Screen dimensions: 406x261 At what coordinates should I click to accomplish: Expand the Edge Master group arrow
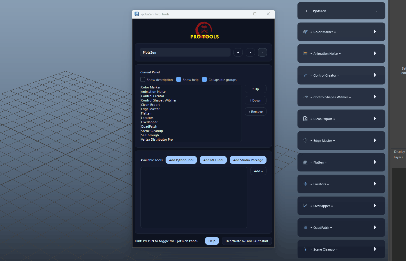(375, 140)
